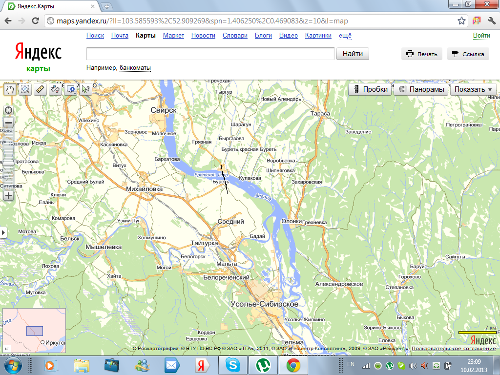Select the hand pan tool
The image size is (500, 375).
[10, 89]
